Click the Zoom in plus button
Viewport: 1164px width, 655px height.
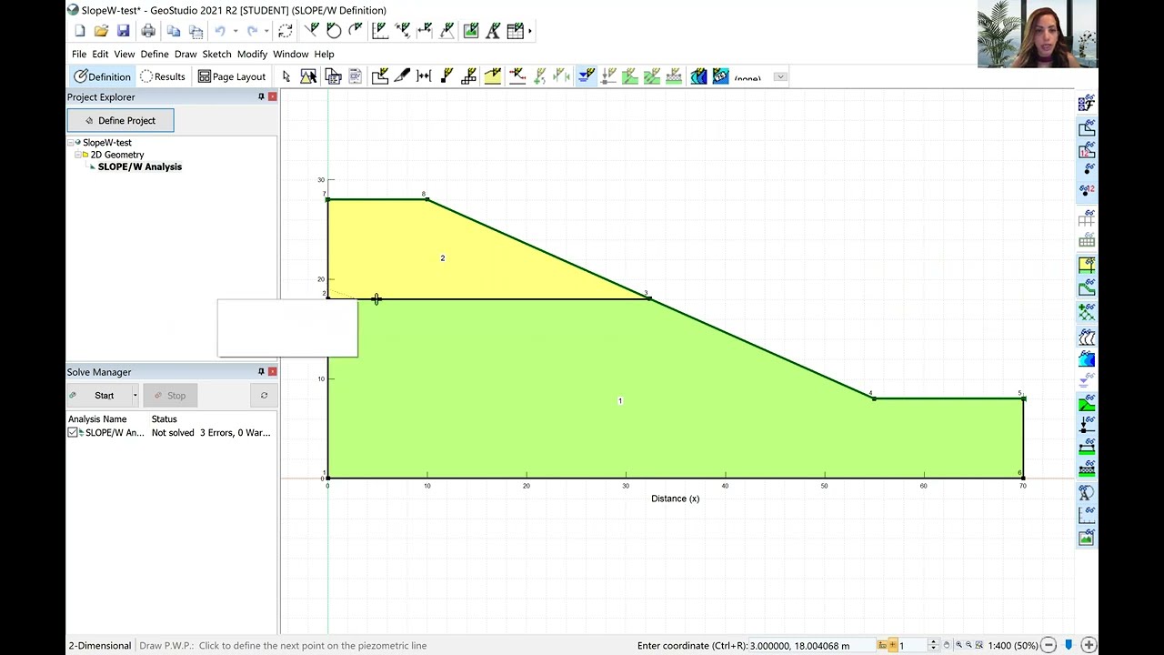1088,645
